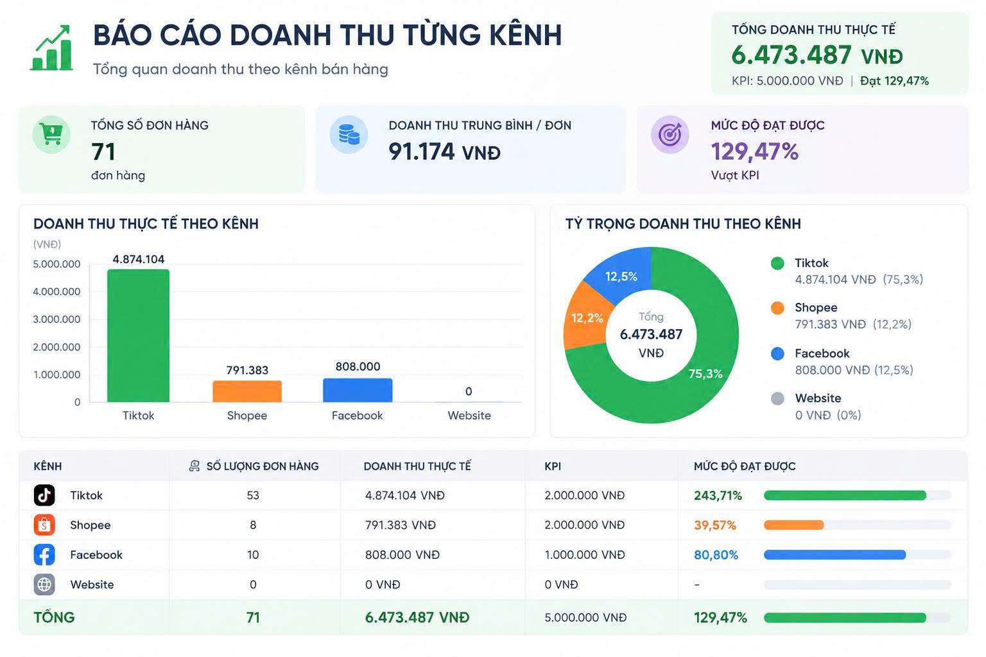
Task: Click the Tiktok bar in the revenue chart
Action: coord(138,336)
